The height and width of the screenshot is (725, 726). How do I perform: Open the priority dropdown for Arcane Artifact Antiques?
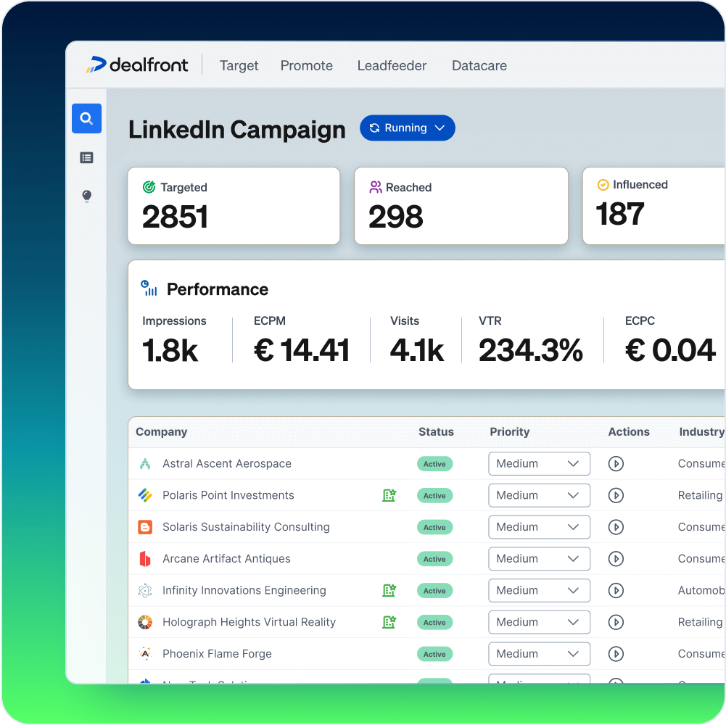pyautogui.click(x=540, y=559)
